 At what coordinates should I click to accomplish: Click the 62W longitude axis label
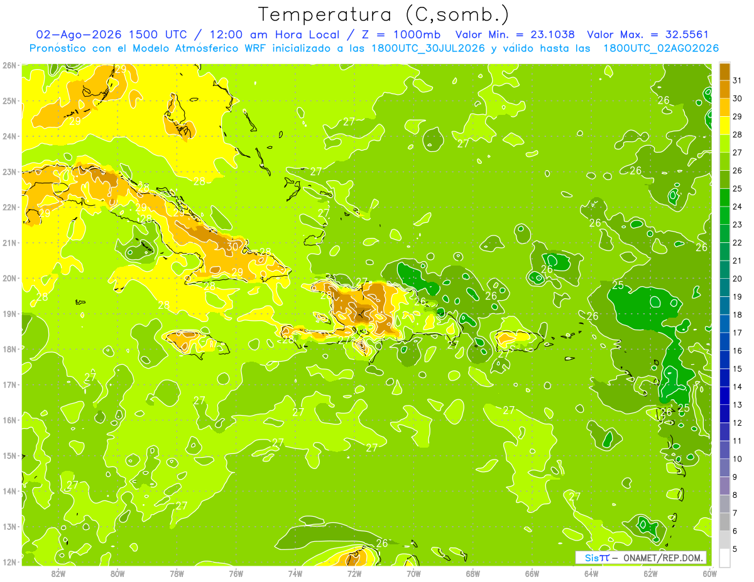click(x=650, y=573)
